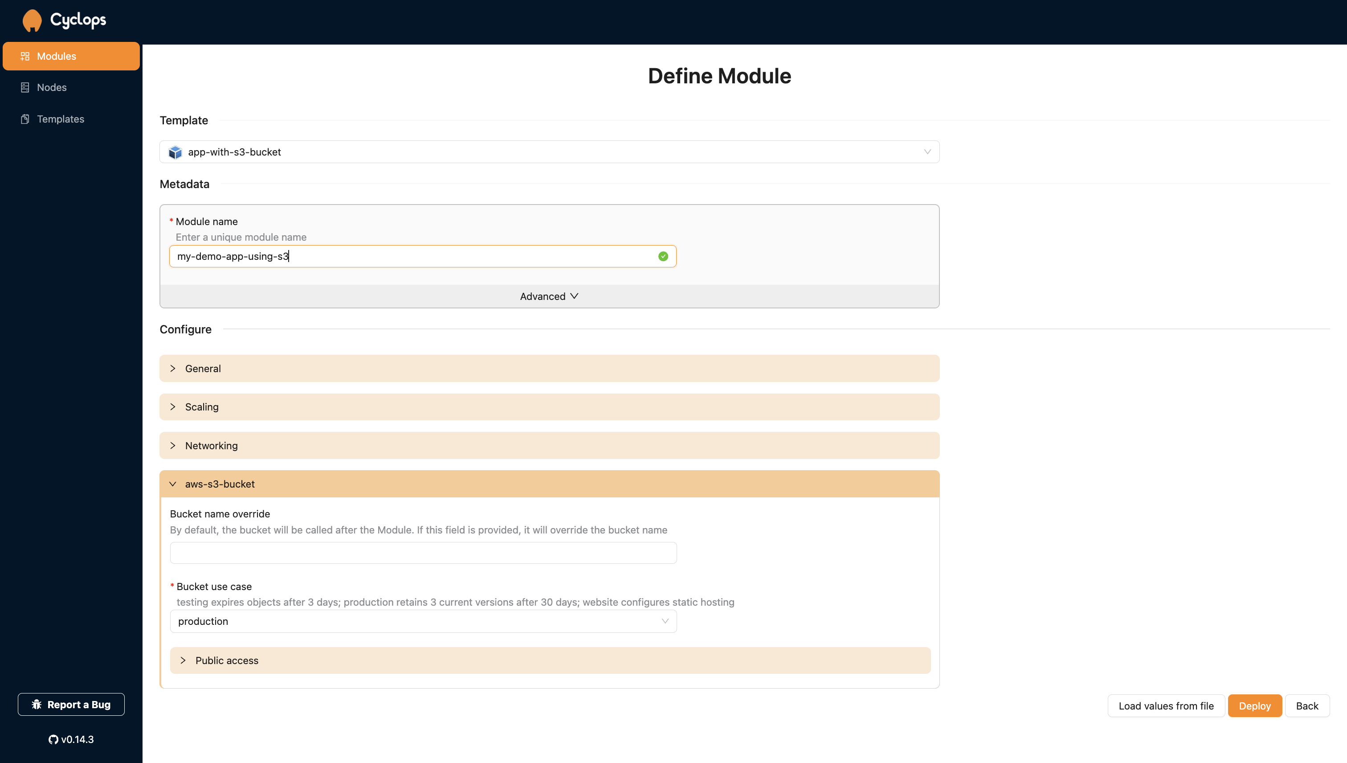Click the Load values from file button
Viewport: 1347px width, 763px height.
pos(1166,705)
